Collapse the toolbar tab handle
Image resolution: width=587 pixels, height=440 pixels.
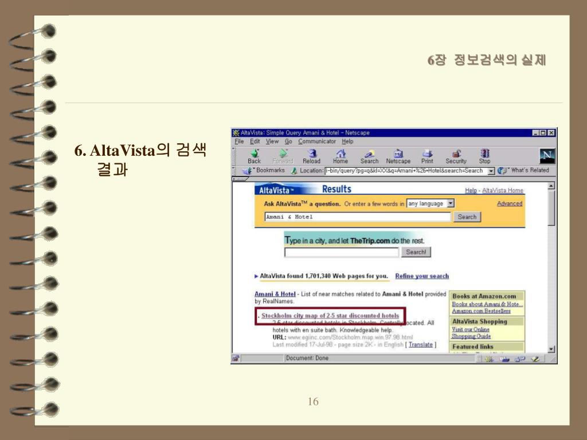pyautogui.click(x=240, y=179)
